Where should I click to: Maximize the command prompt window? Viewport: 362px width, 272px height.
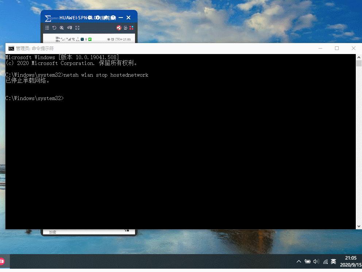pyautogui.click(x=337, y=48)
